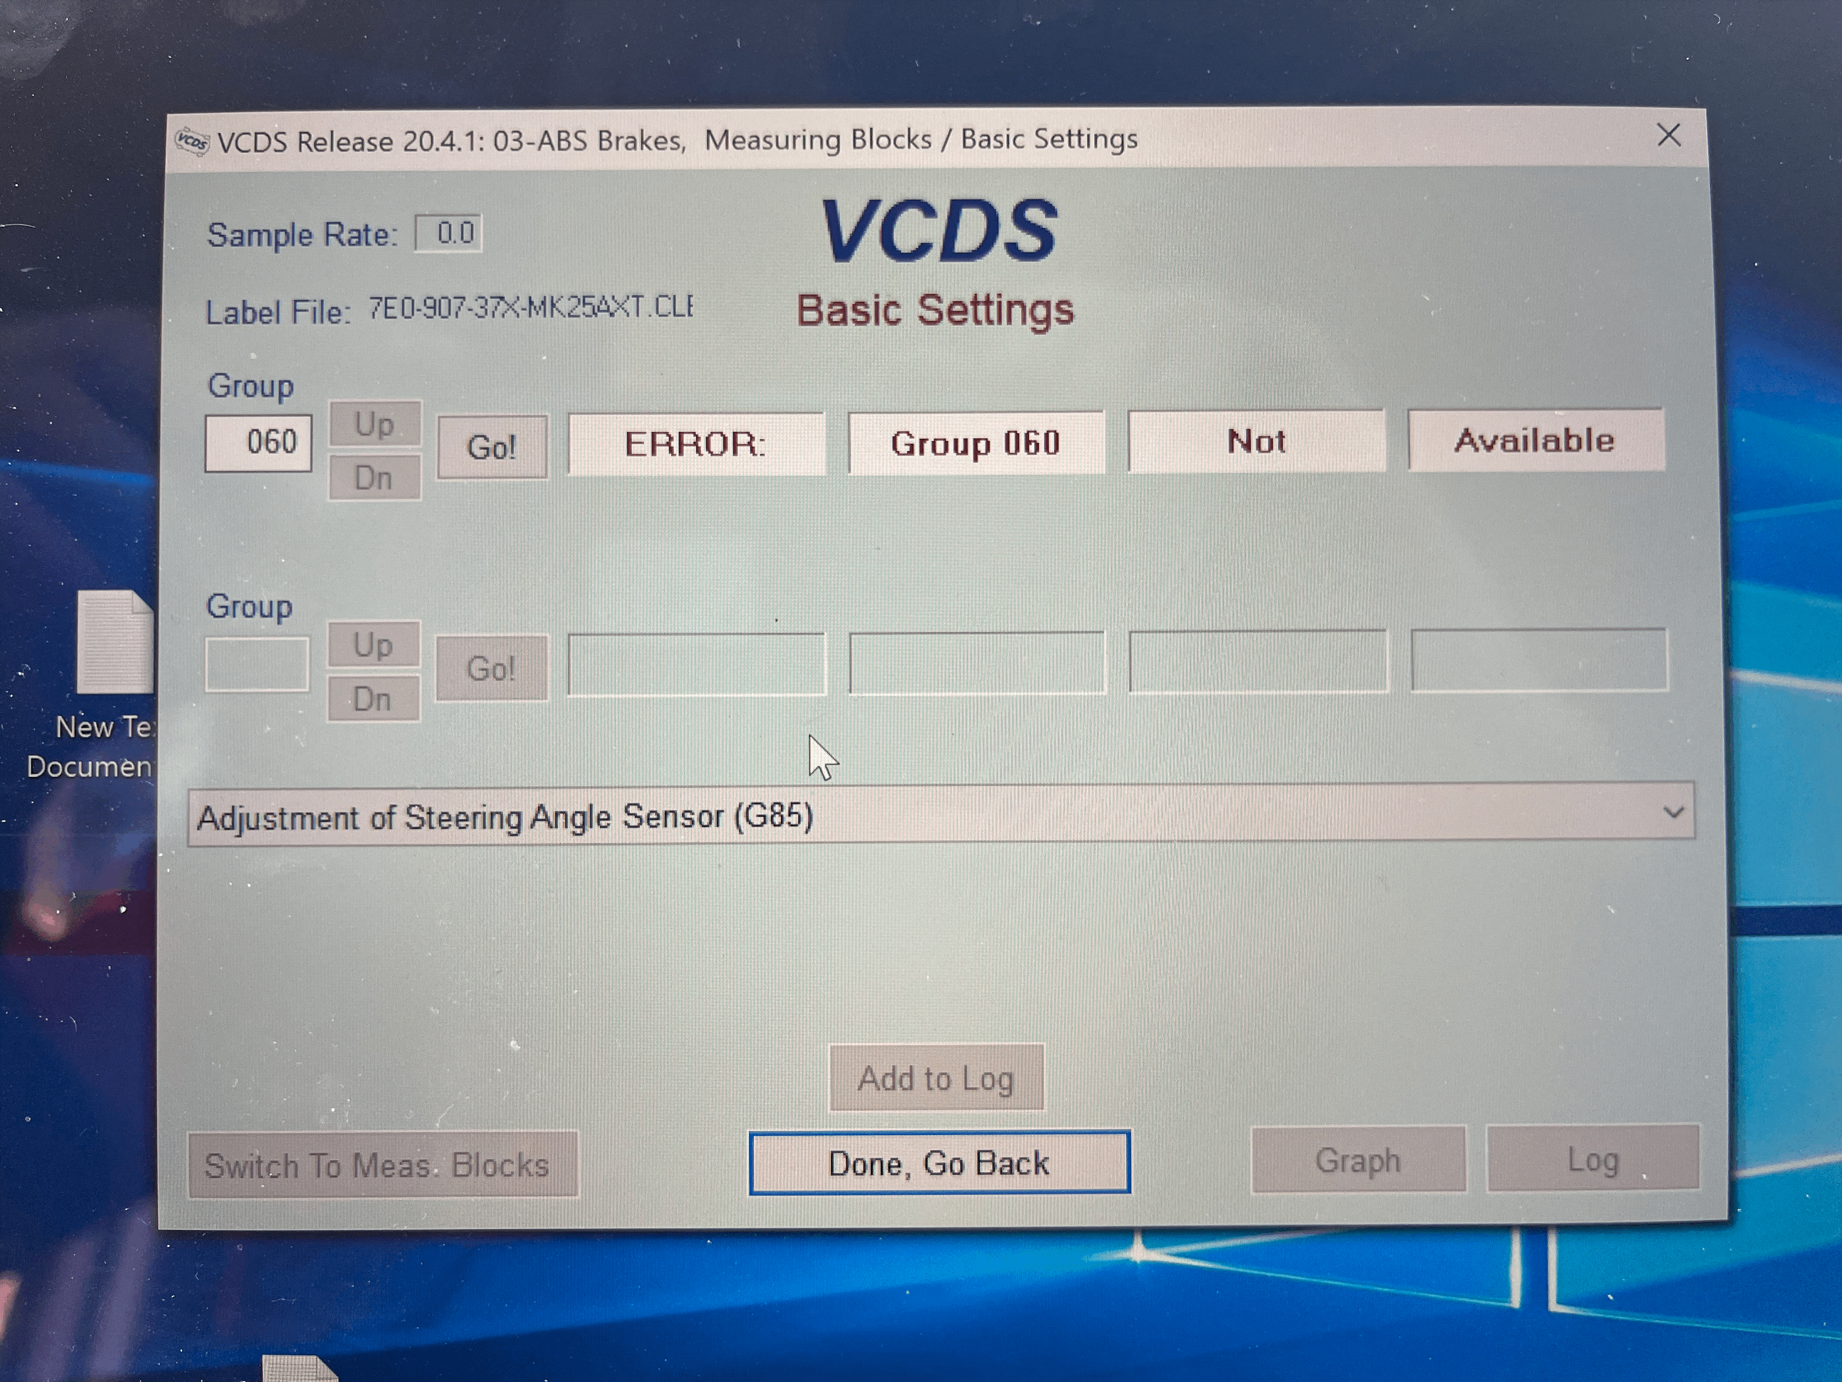The height and width of the screenshot is (1382, 1842).
Task: Click the 'Not' result field
Action: point(1257,441)
